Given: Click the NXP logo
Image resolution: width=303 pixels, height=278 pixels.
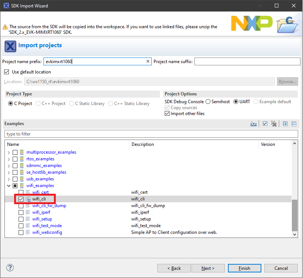Looking at the screenshot, I should tap(252, 23).
